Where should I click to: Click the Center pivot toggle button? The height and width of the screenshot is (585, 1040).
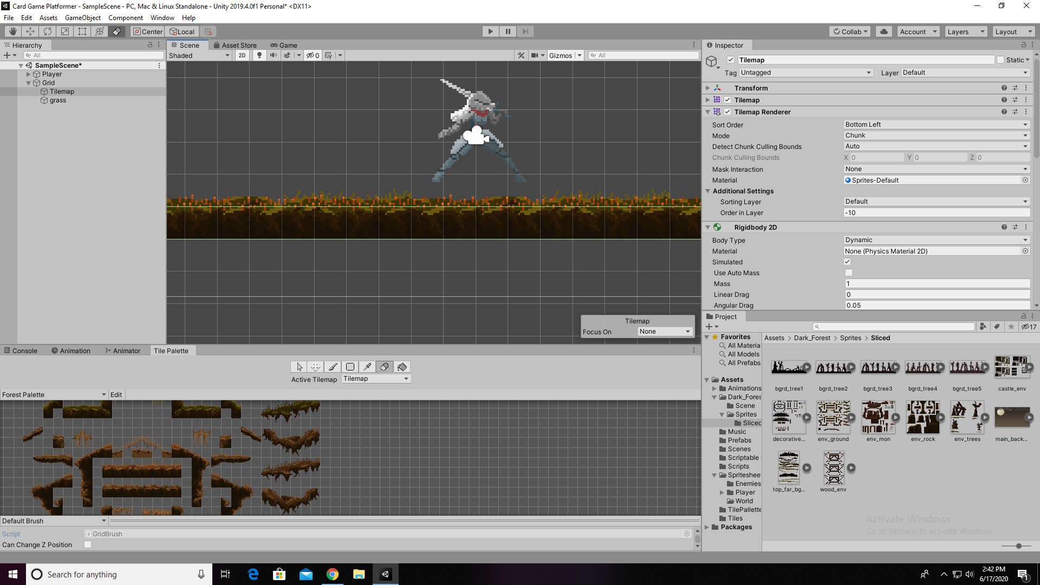click(148, 31)
